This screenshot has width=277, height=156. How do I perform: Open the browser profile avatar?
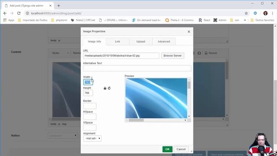(x=265, y=13)
